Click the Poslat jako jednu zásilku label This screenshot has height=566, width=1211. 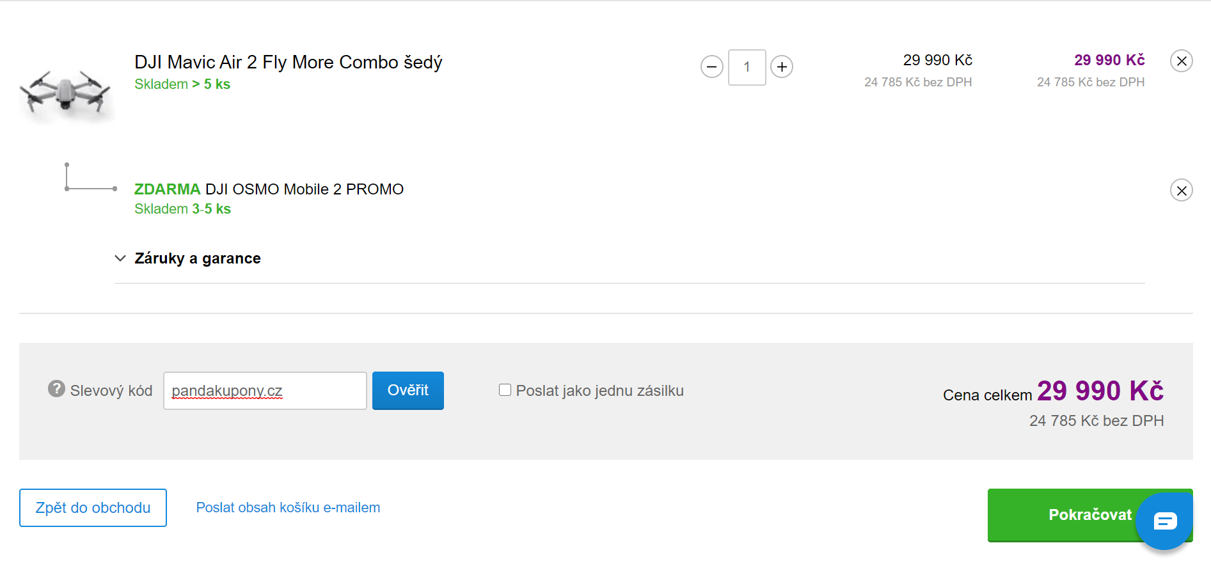(x=599, y=391)
